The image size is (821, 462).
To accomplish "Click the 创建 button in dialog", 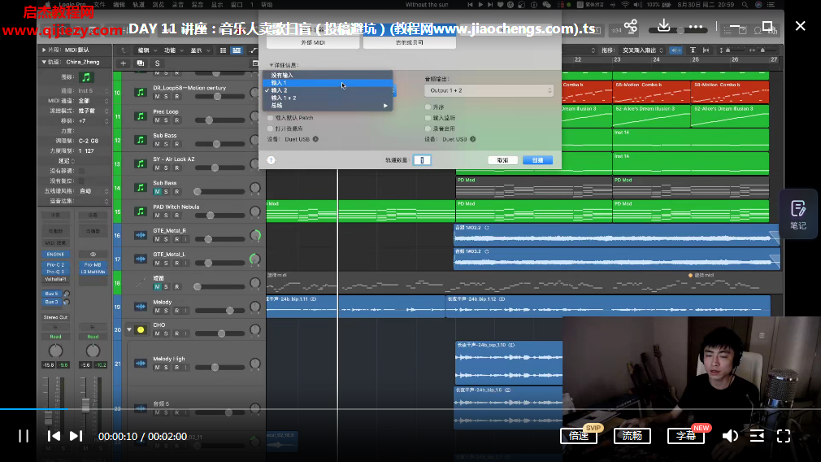I will (x=537, y=160).
